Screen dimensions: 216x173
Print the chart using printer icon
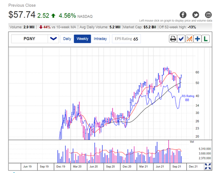[173, 39]
